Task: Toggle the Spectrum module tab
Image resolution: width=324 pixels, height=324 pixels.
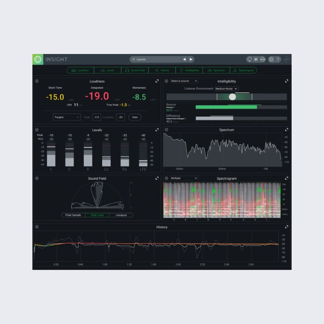Action: [x=216, y=70]
